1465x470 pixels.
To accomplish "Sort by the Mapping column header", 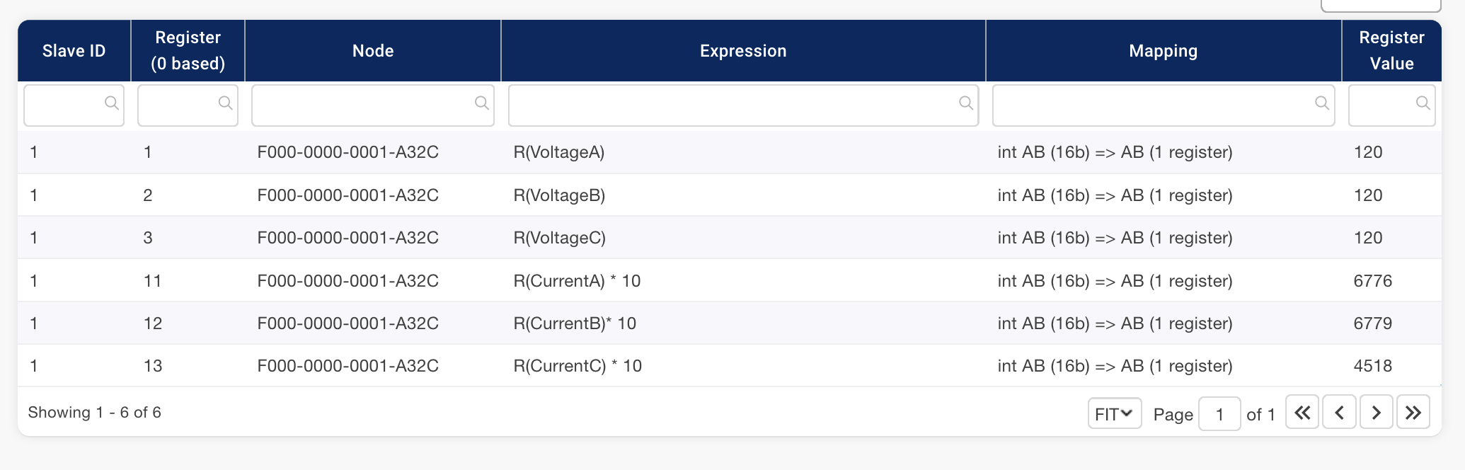I will coord(1163,51).
